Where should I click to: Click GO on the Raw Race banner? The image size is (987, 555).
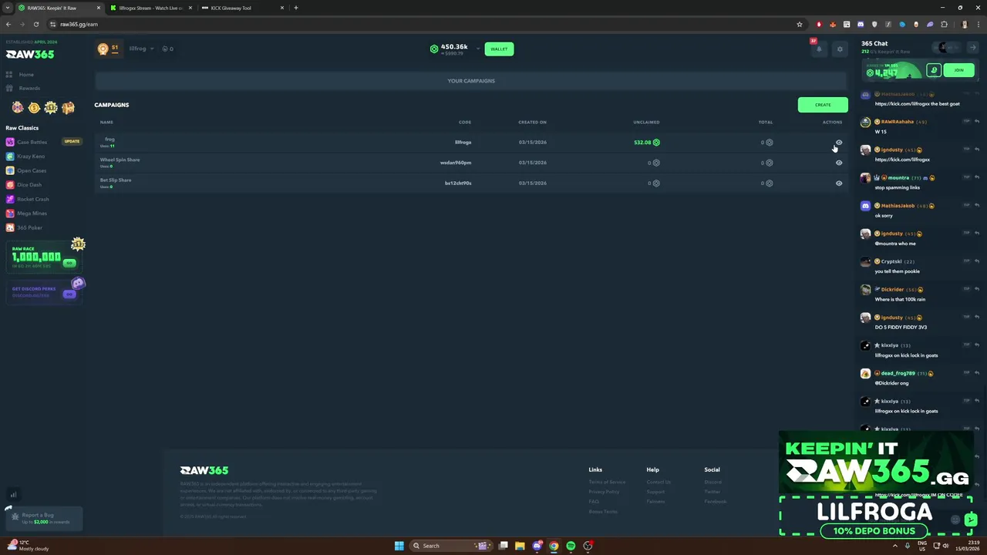click(69, 263)
